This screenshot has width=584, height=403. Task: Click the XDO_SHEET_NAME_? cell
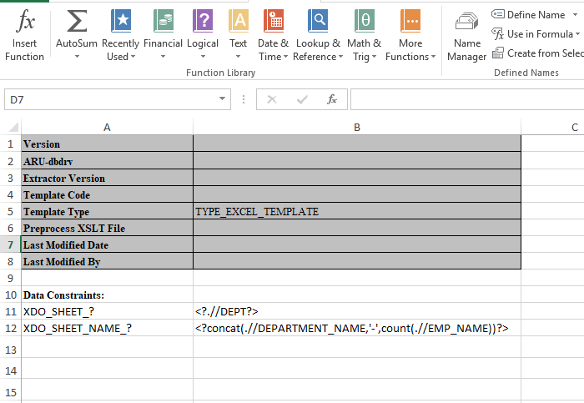click(108, 328)
